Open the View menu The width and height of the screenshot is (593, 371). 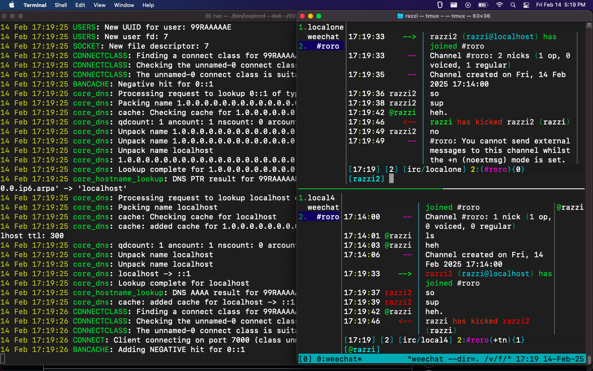pos(99,5)
